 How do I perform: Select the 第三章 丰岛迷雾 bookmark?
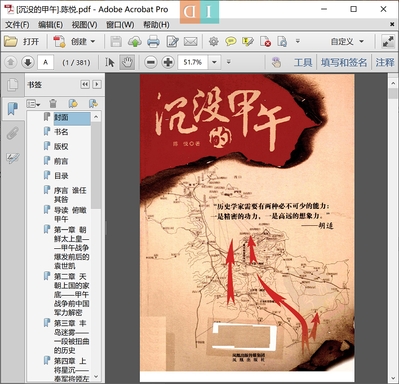(72, 337)
